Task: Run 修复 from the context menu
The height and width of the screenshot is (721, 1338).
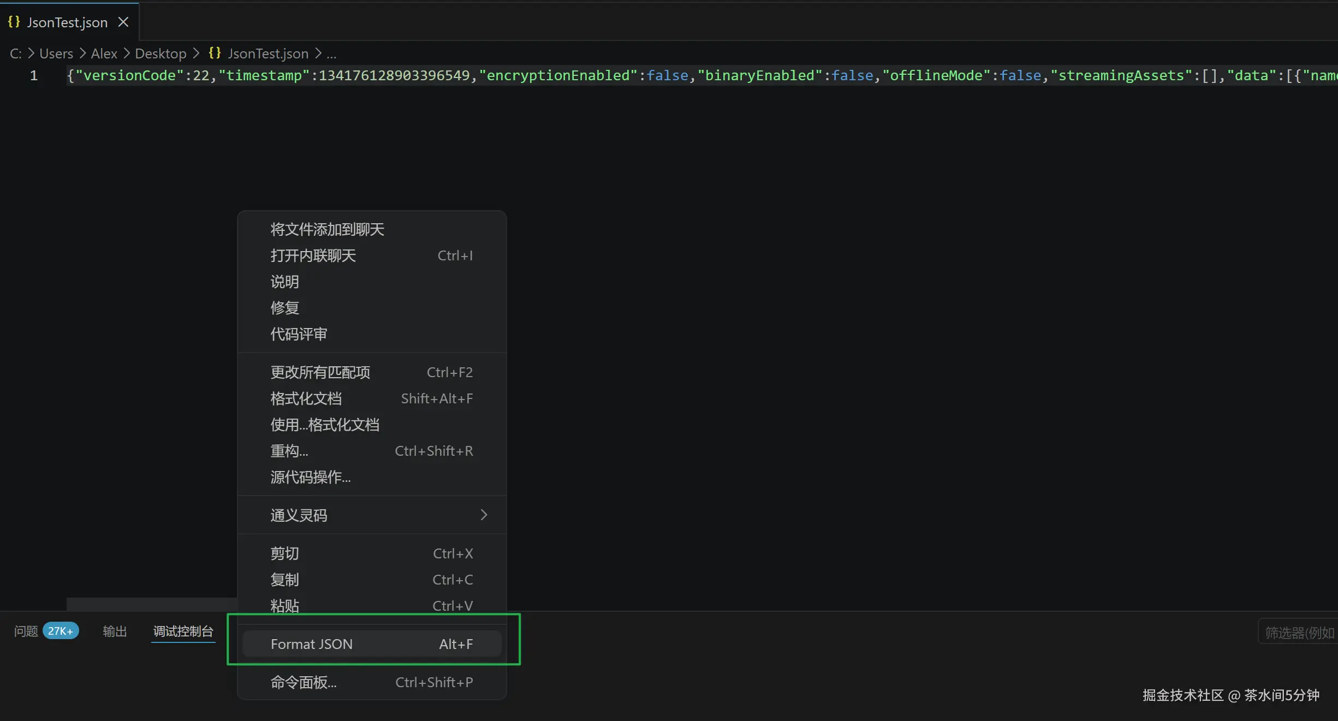Action: pyautogui.click(x=284, y=307)
